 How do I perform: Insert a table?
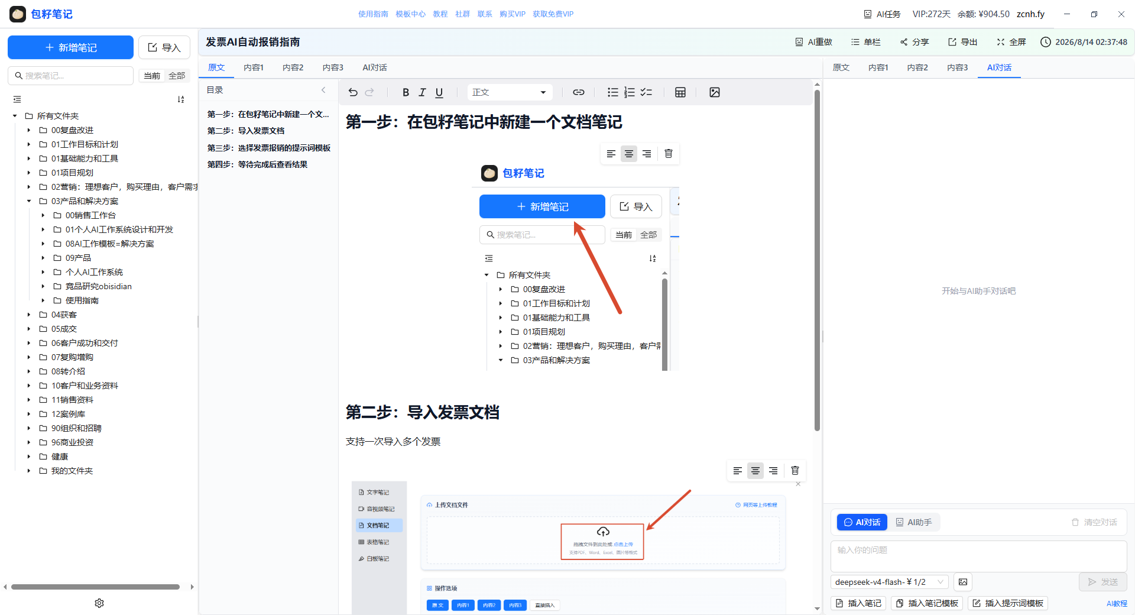tap(680, 92)
